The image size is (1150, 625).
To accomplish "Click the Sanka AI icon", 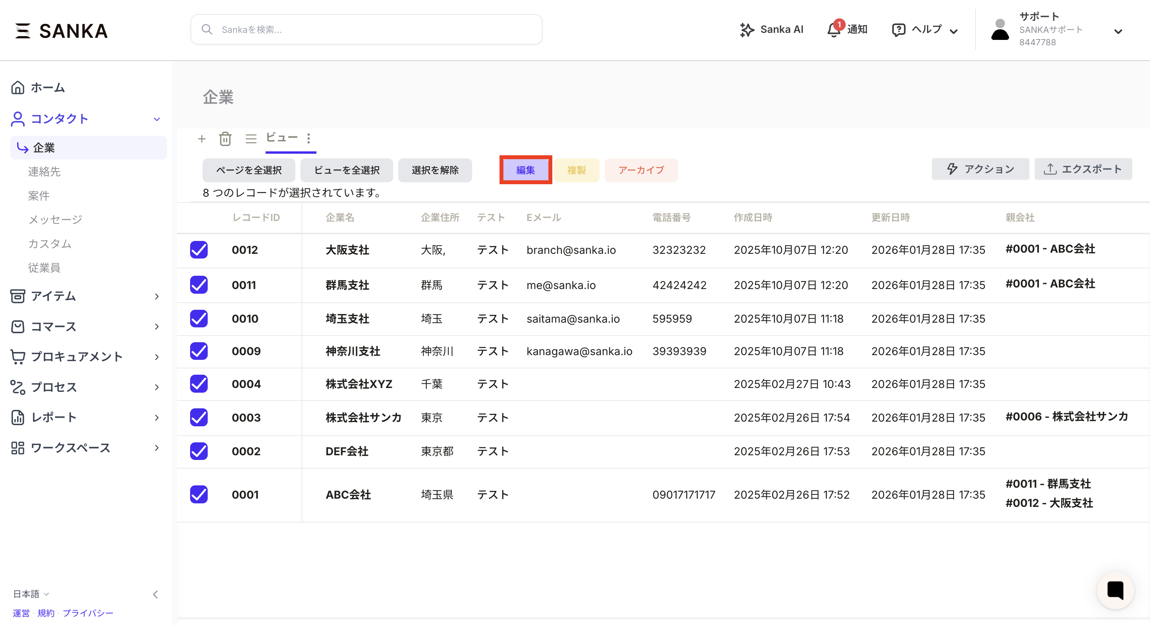I will click(747, 29).
